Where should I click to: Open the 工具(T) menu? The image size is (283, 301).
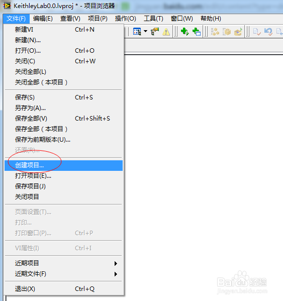pyautogui.click(x=153, y=19)
